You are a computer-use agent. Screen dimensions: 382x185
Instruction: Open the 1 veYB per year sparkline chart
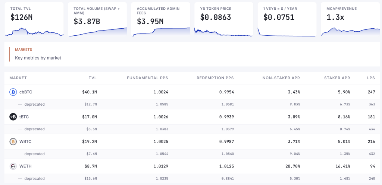tap(287, 32)
